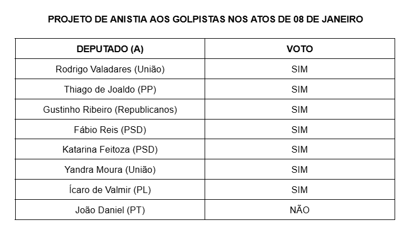This screenshot has width=412, height=234.
Task: Click the SIM vote for Rodrigo Valadares
Action: [300, 69]
